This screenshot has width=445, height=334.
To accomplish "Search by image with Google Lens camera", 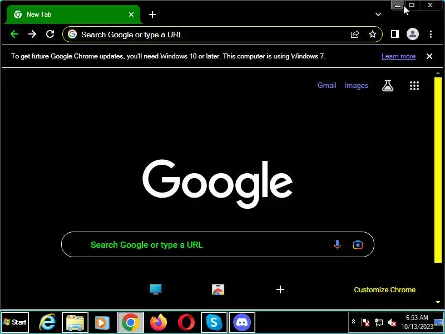I will click(358, 244).
